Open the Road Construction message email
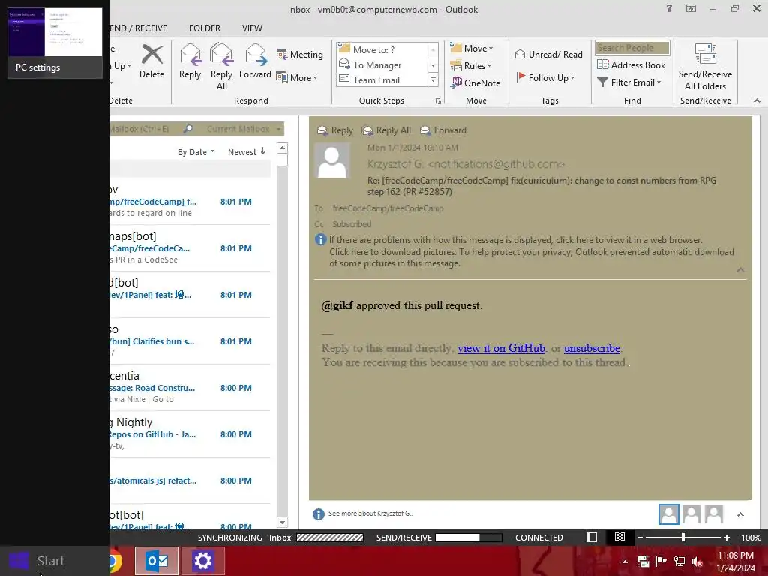This screenshot has height=576, width=768. pyautogui.click(x=190, y=388)
